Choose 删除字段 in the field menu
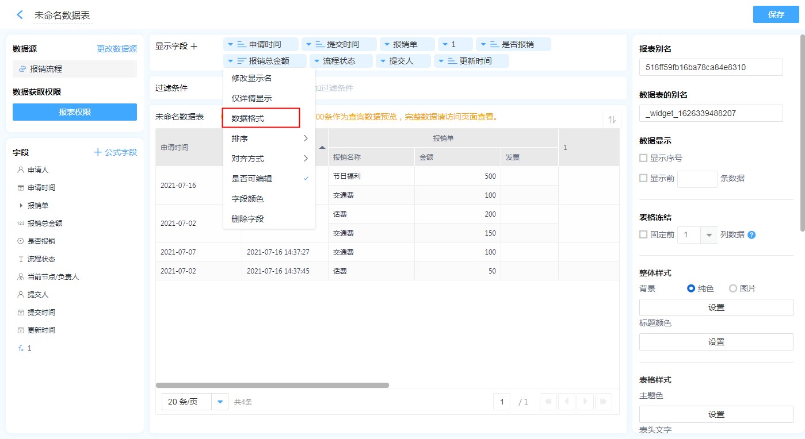 [x=247, y=219]
